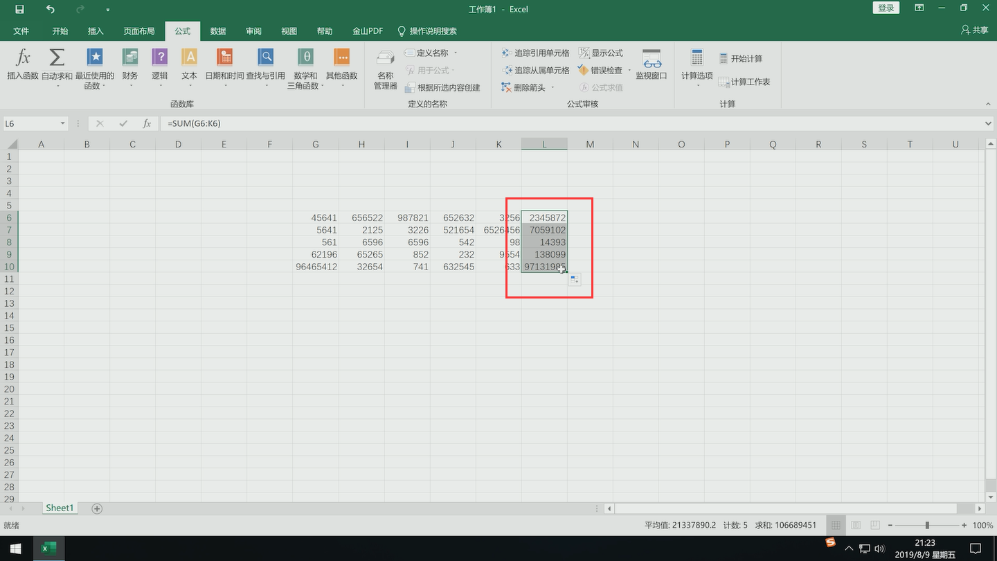This screenshot has width=997, height=561.
Task: Switch to the Insert tab
Action: click(x=96, y=31)
